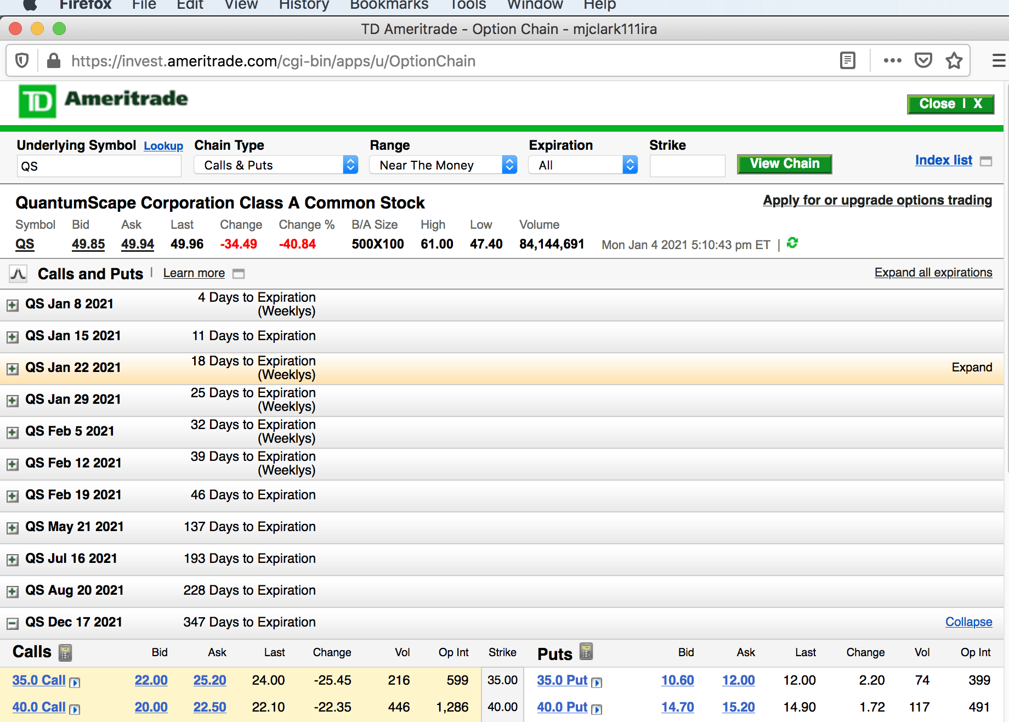Expand the QS Feb 12 2021 expiration
The height and width of the screenshot is (722, 1009).
[12, 464]
